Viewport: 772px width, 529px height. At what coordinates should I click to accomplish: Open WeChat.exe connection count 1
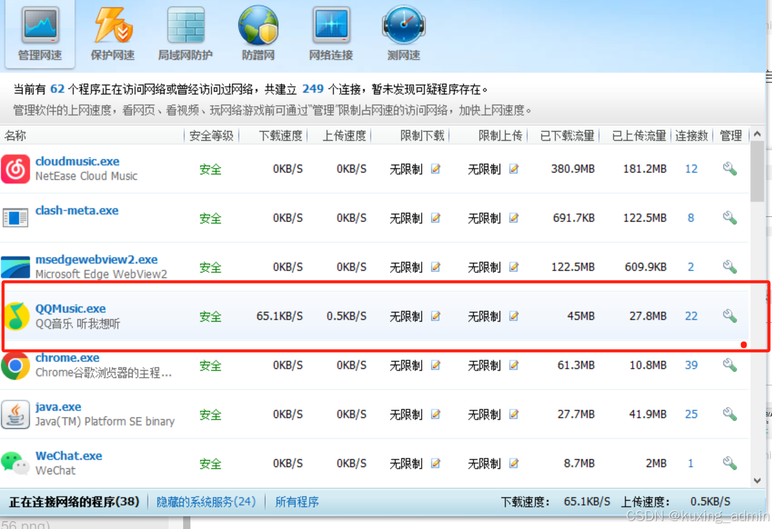tap(691, 464)
